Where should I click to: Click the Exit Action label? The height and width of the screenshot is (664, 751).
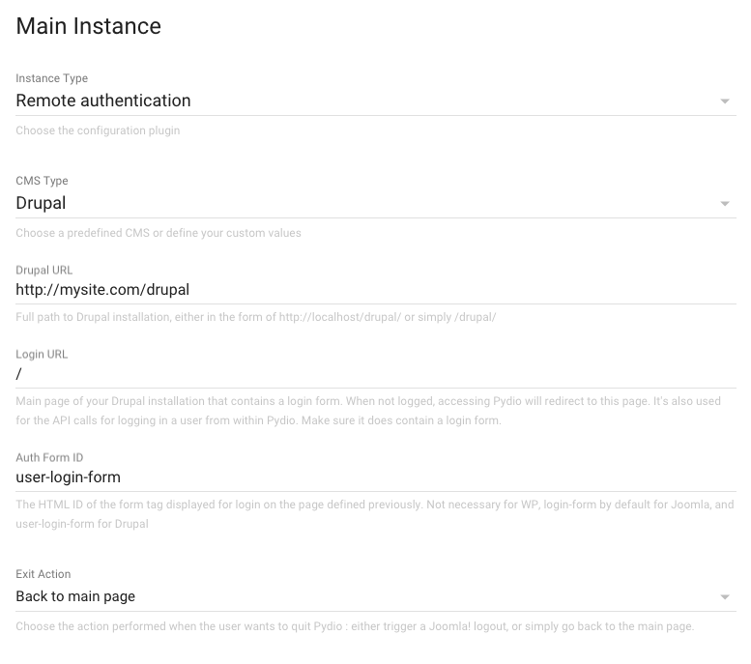[43, 574]
